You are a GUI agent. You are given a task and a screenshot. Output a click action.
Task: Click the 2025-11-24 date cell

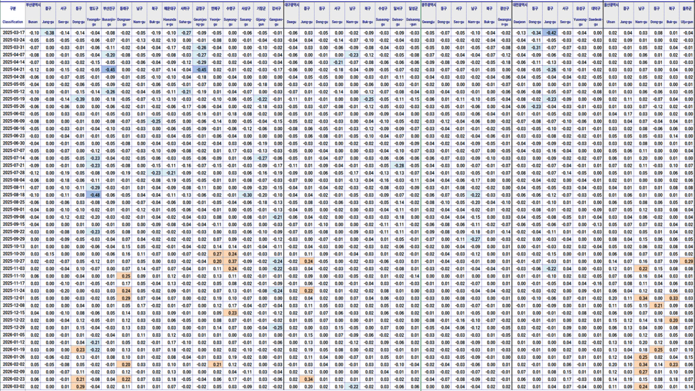click(x=13, y=290)
